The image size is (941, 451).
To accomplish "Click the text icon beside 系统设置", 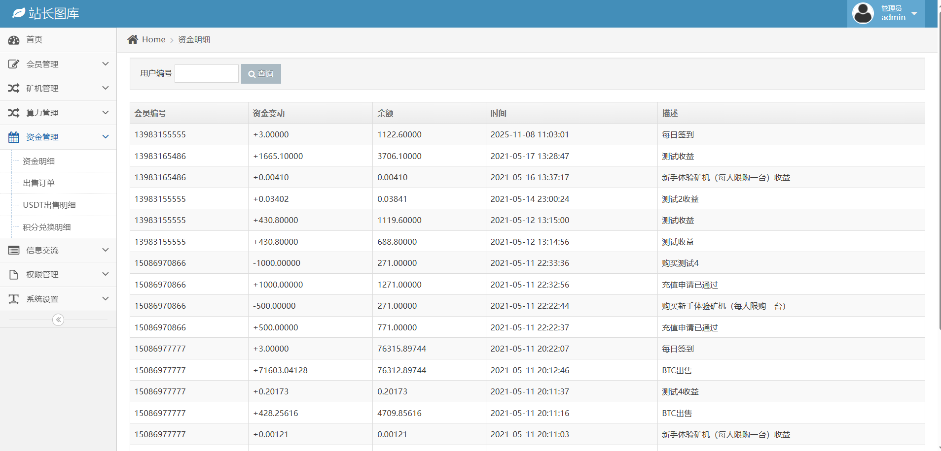I will [x=14, y=299].
